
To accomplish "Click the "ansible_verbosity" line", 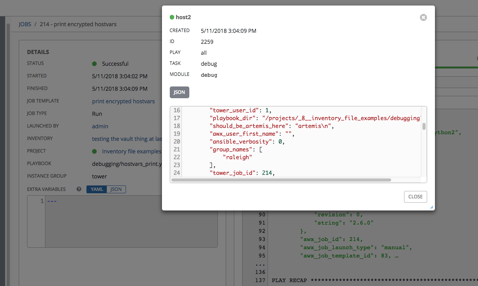I will [x=247, y=142].
